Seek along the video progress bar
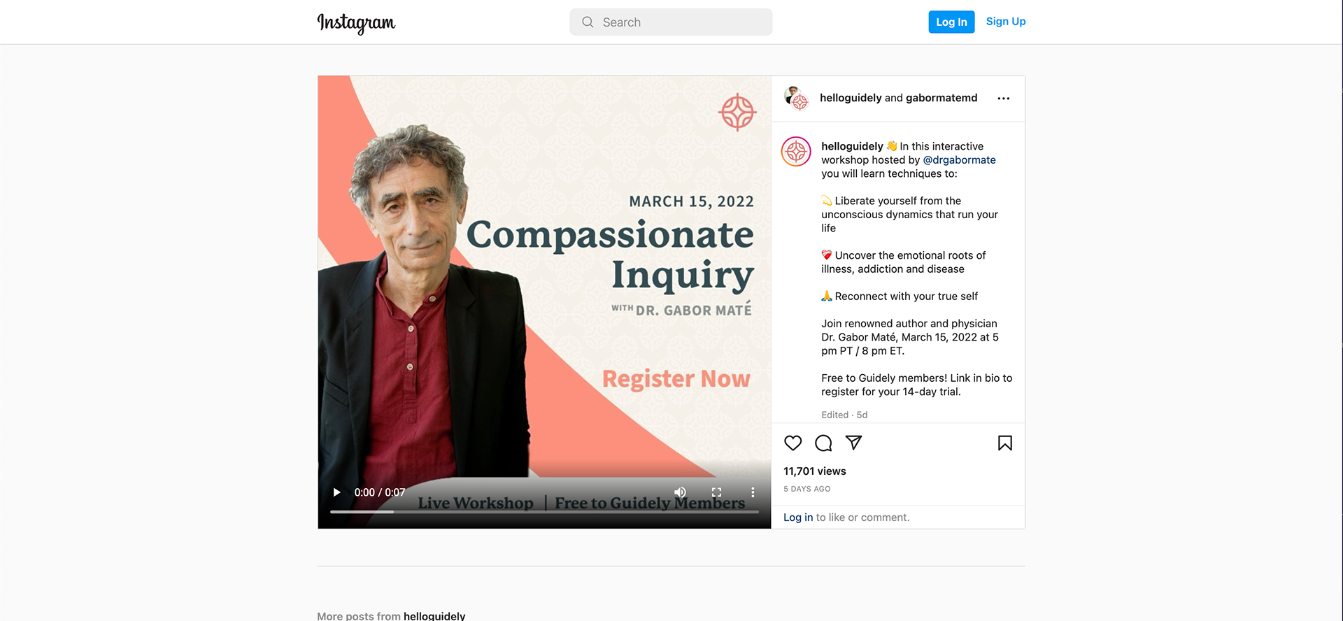This screenshot has height=621, width=1343. coord(544,512)
